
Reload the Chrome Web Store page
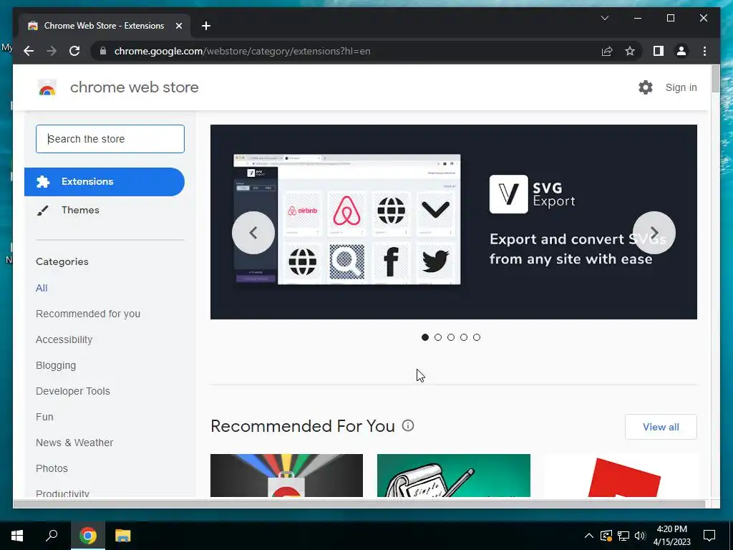pos(74,51)
